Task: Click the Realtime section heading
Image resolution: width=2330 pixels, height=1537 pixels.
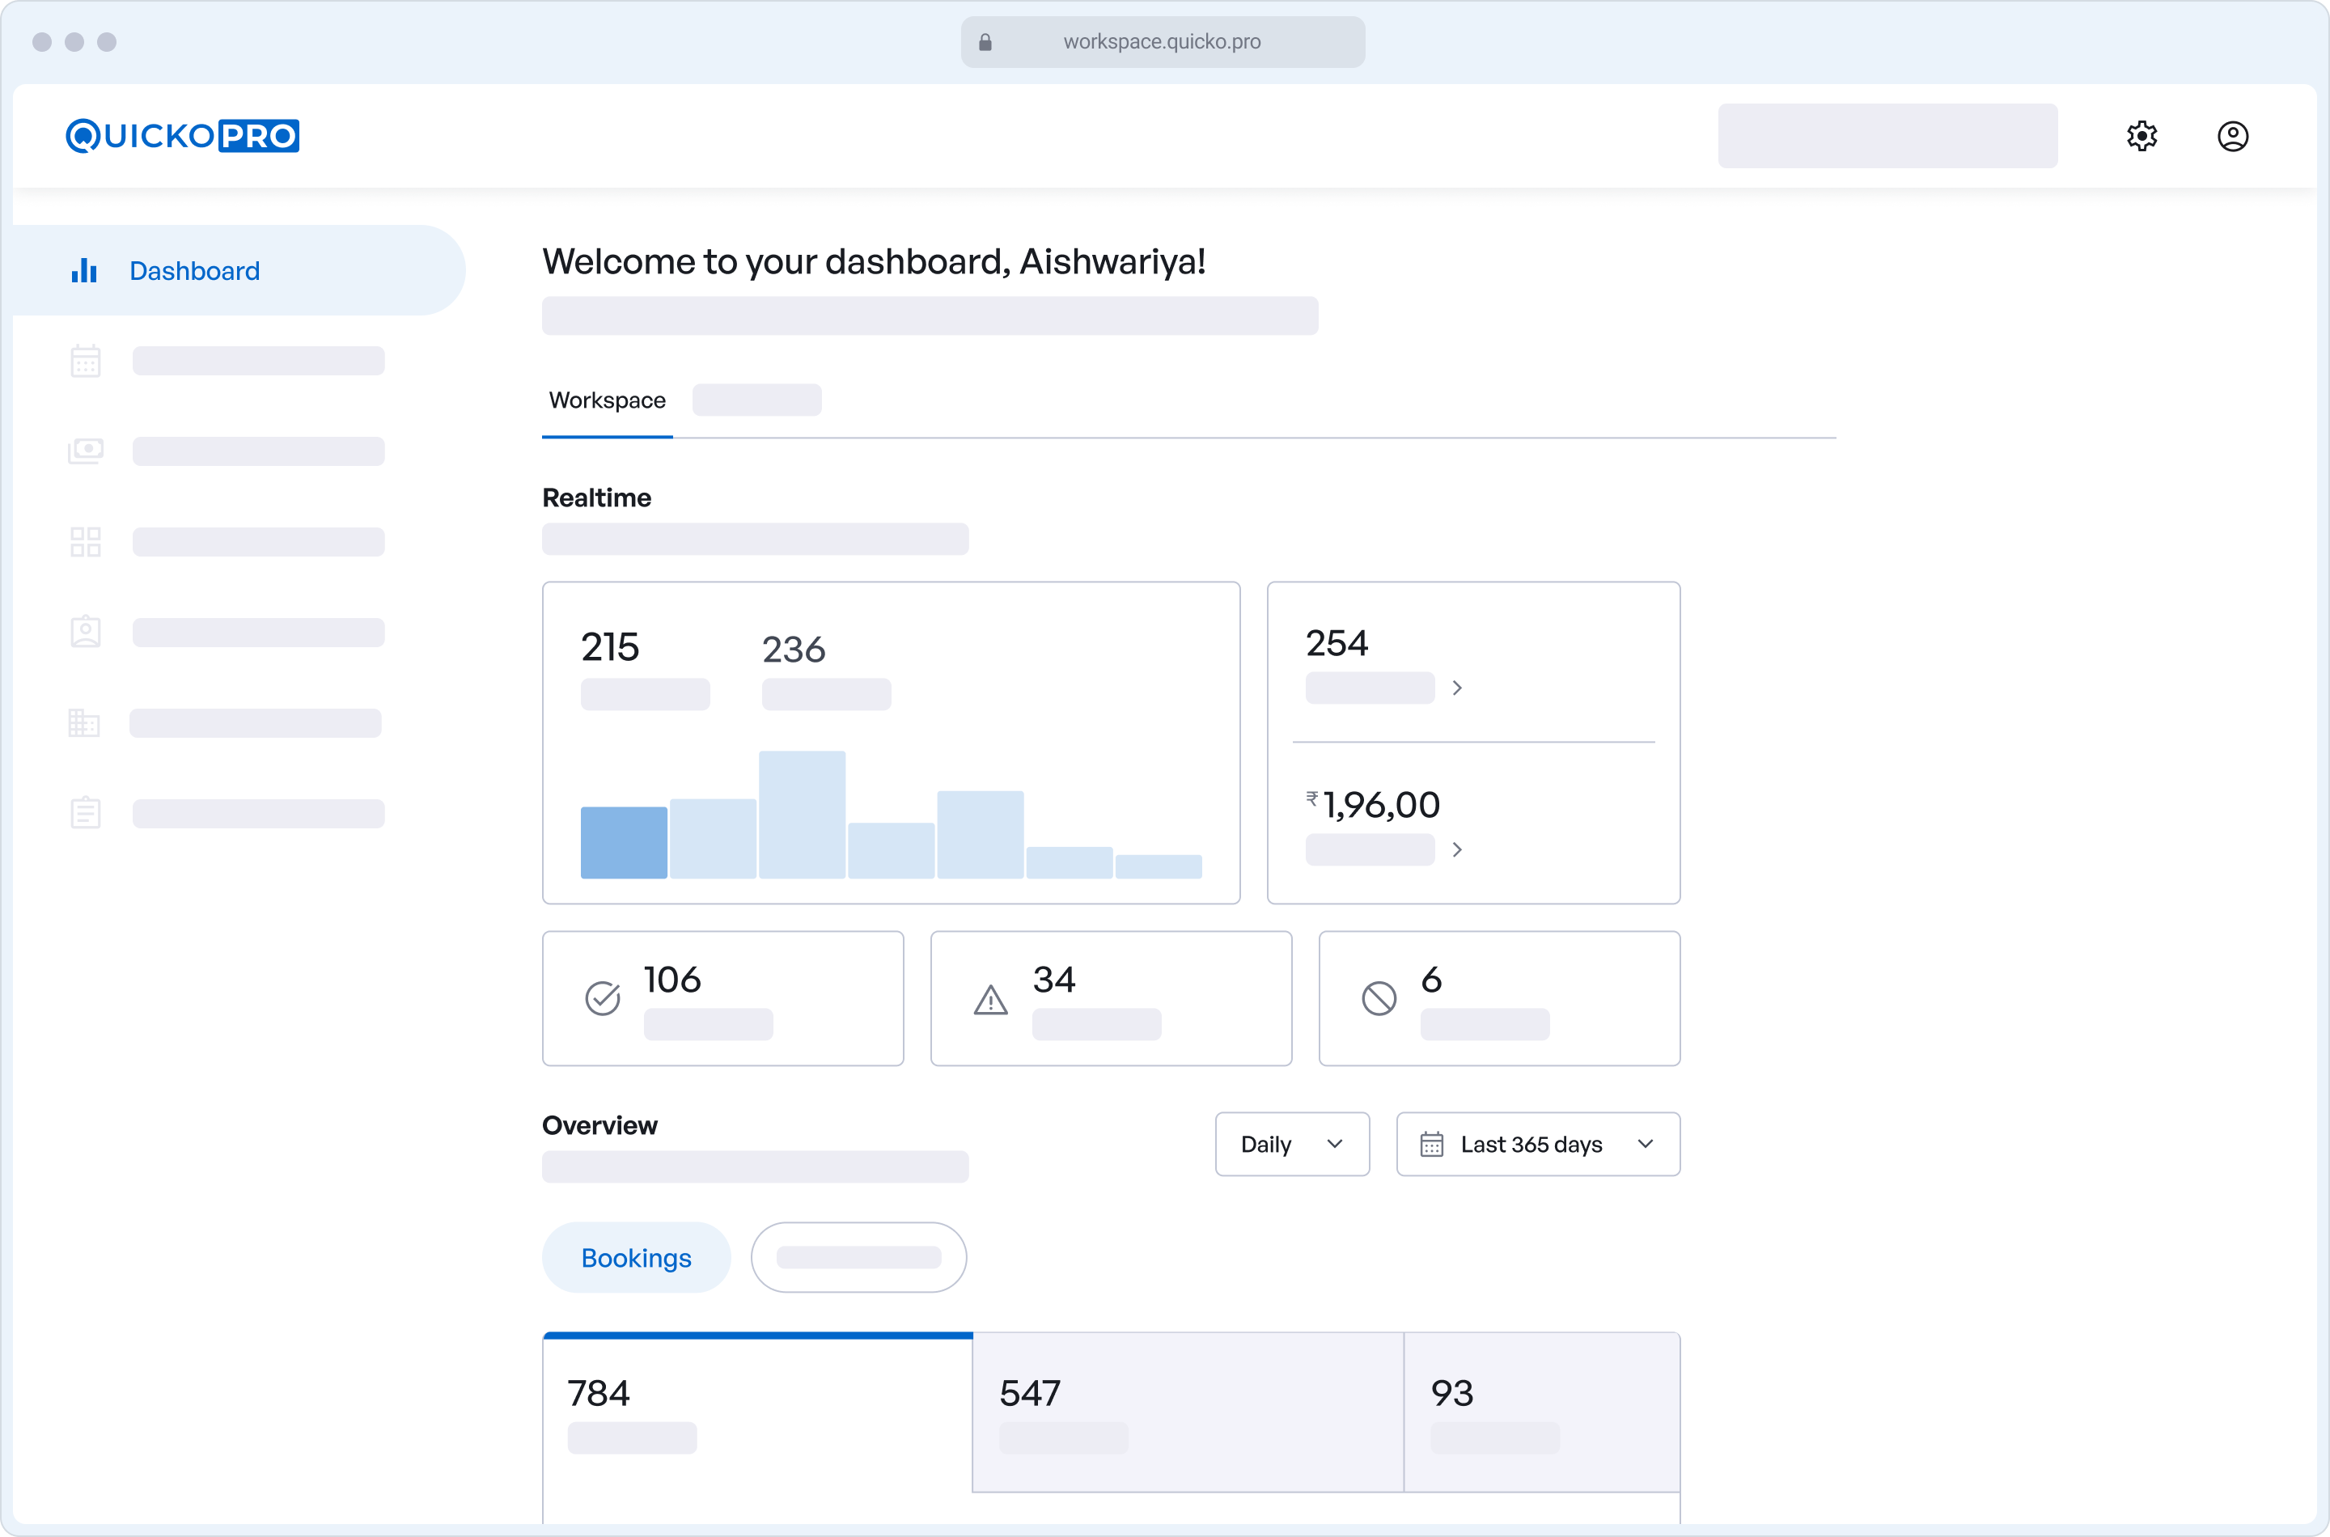Action: pos(596,498)
